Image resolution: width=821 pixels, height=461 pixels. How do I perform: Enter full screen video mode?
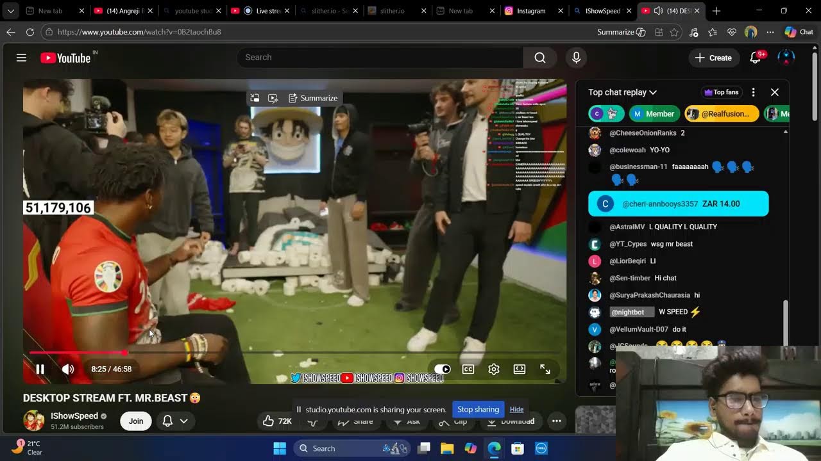point(545,369)
